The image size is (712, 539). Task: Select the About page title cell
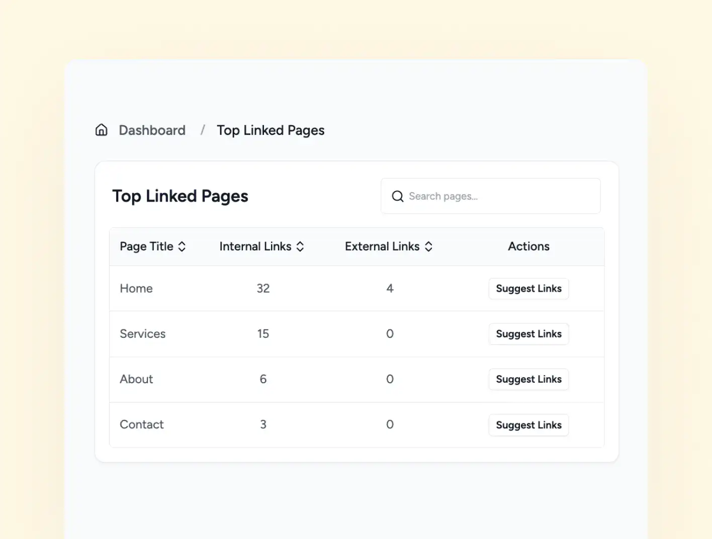[x=136, y=379]
